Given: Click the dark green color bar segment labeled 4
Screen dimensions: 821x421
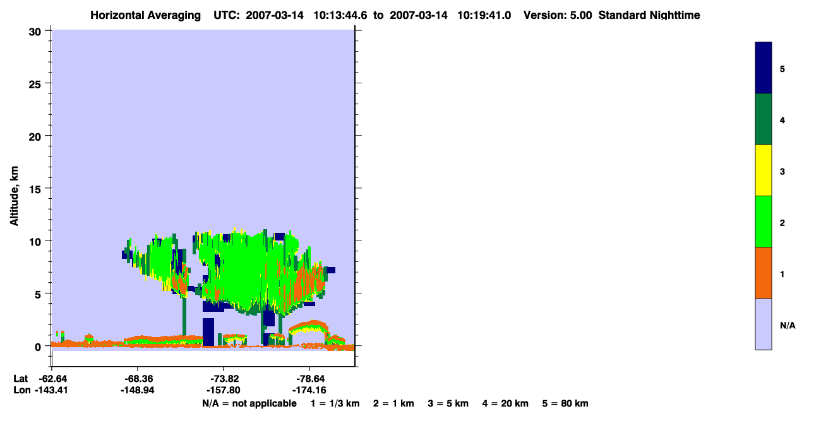Looking at the screenshot, I should click(x=764, y=119).
